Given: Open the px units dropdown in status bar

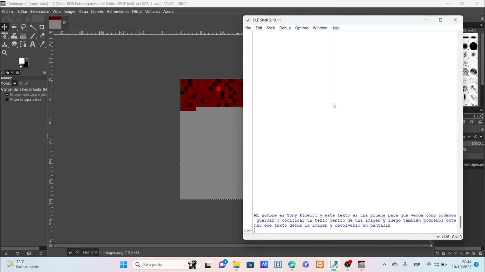Looking at the screenshot, I should tap(74, 252).
